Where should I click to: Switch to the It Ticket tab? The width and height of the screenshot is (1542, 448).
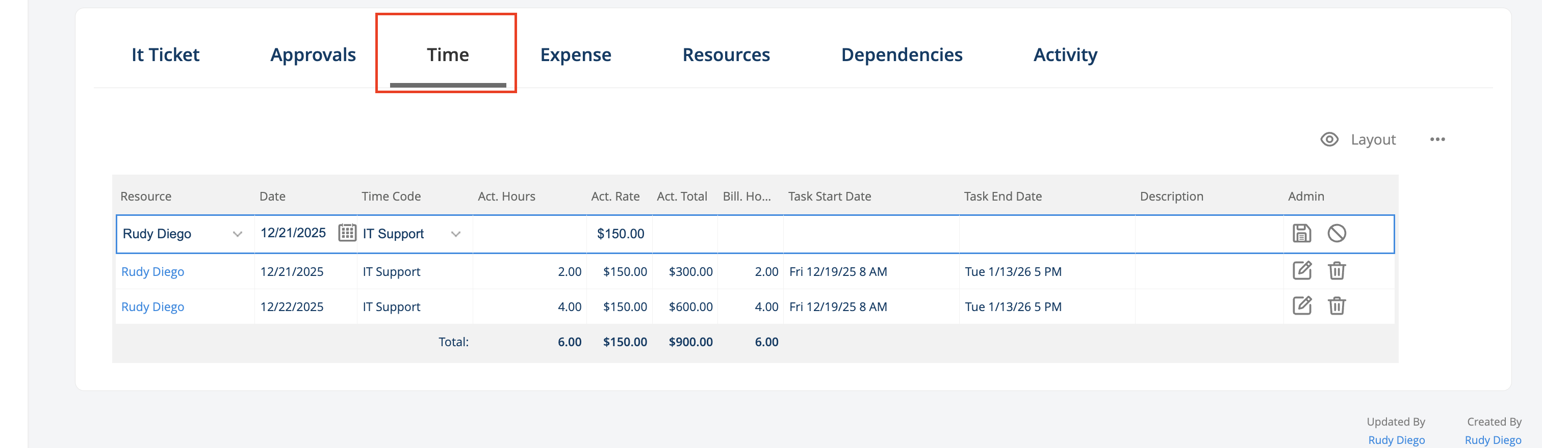pyautogui.click(x=165, y=54)
